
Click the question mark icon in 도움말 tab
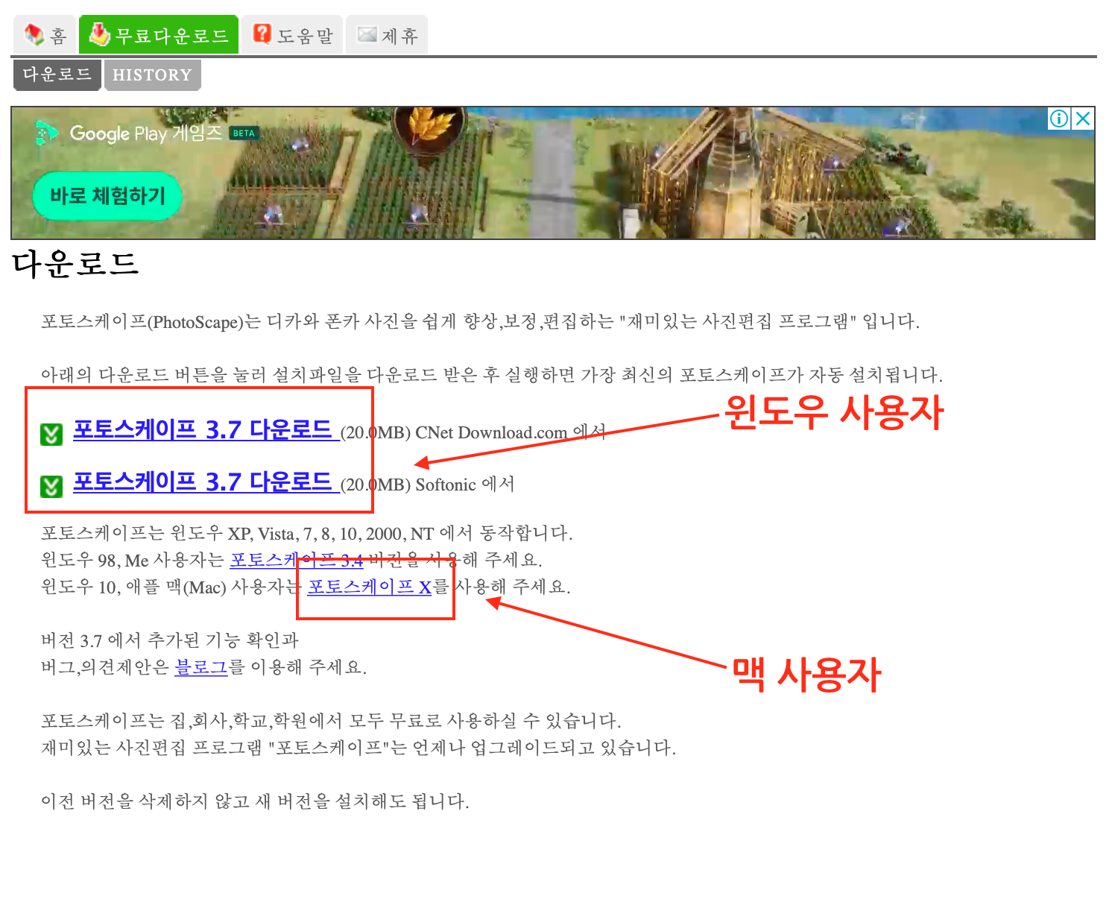click(262, 34)
